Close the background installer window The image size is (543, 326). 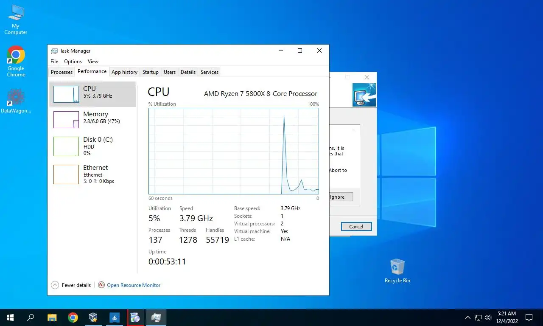[367, 77]
